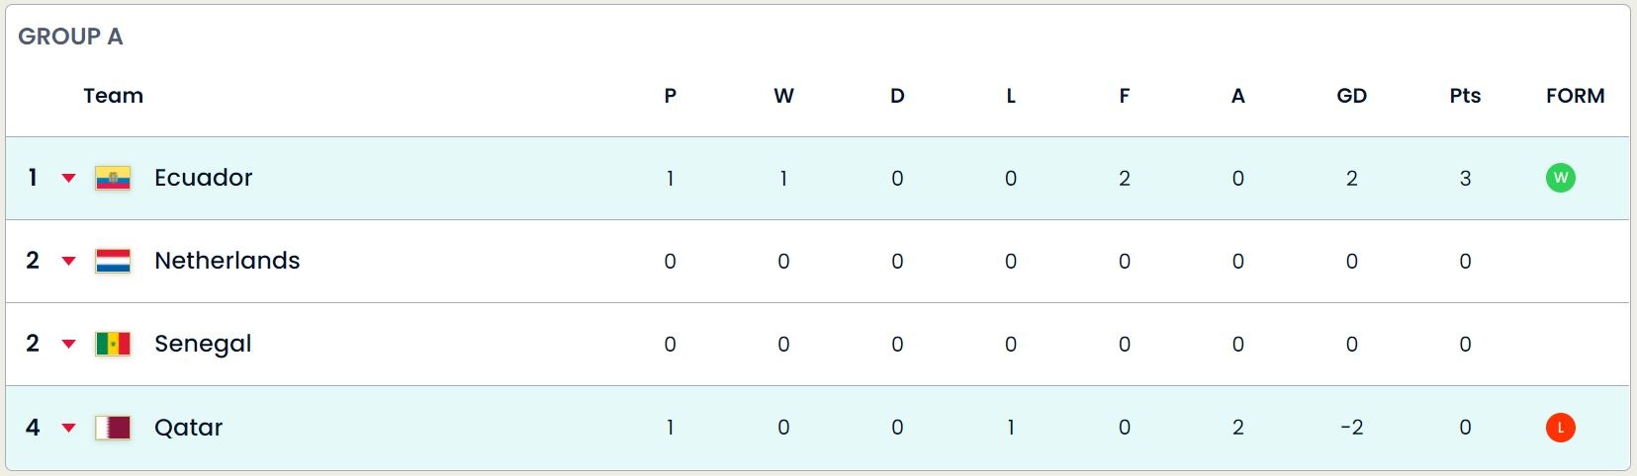
Task: Click the Qatar flag icon
Action: tap(113, 428)
